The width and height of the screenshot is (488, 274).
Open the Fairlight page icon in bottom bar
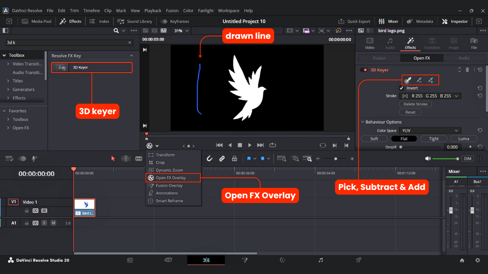[321, 260]
